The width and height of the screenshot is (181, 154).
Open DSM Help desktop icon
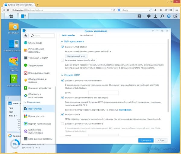[x=14, y=81]
